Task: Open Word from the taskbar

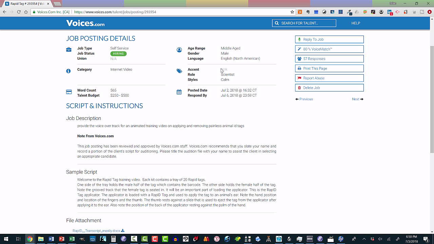Action: point(51,239)
